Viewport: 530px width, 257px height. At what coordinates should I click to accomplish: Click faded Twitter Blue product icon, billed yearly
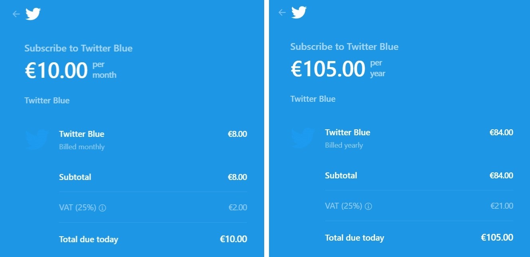pos(303,138)
